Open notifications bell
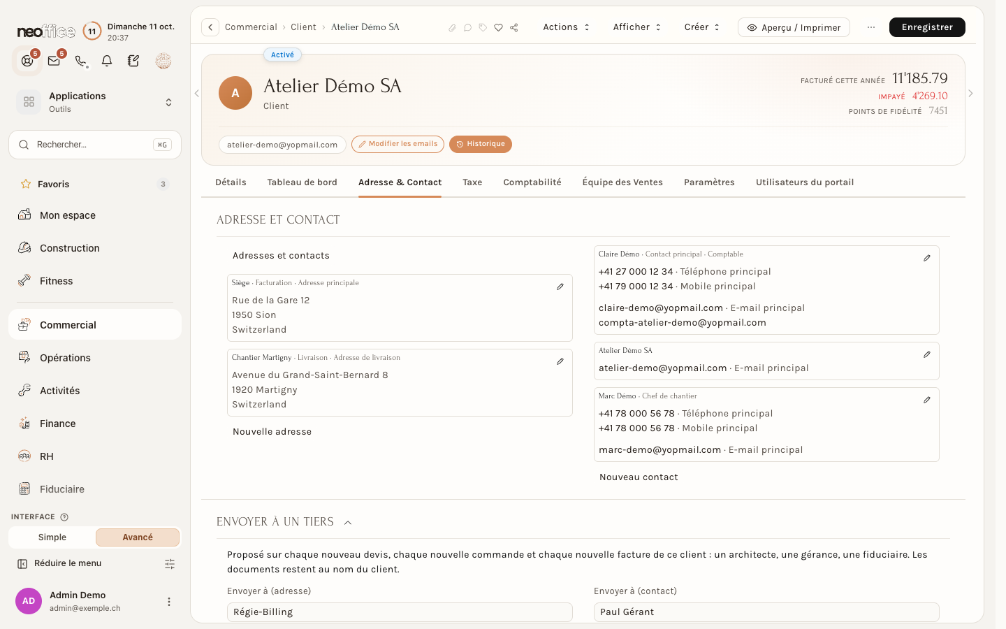The image size is (1006, 629). pyautogui.click(x=107, y=61)
